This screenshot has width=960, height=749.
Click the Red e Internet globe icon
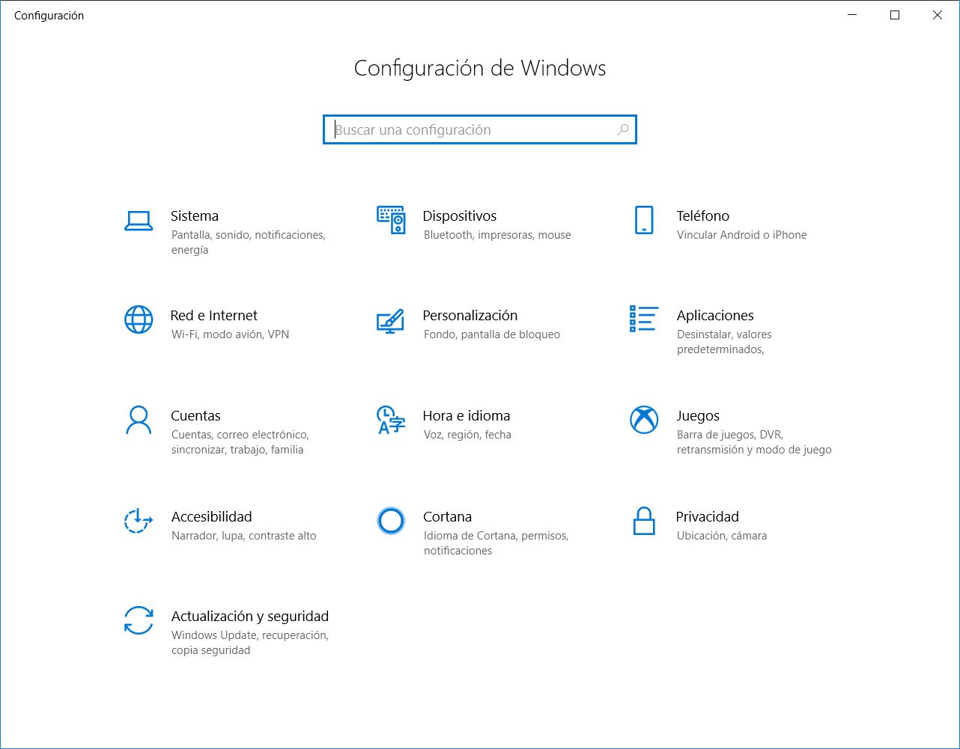[x=139, y=320]
